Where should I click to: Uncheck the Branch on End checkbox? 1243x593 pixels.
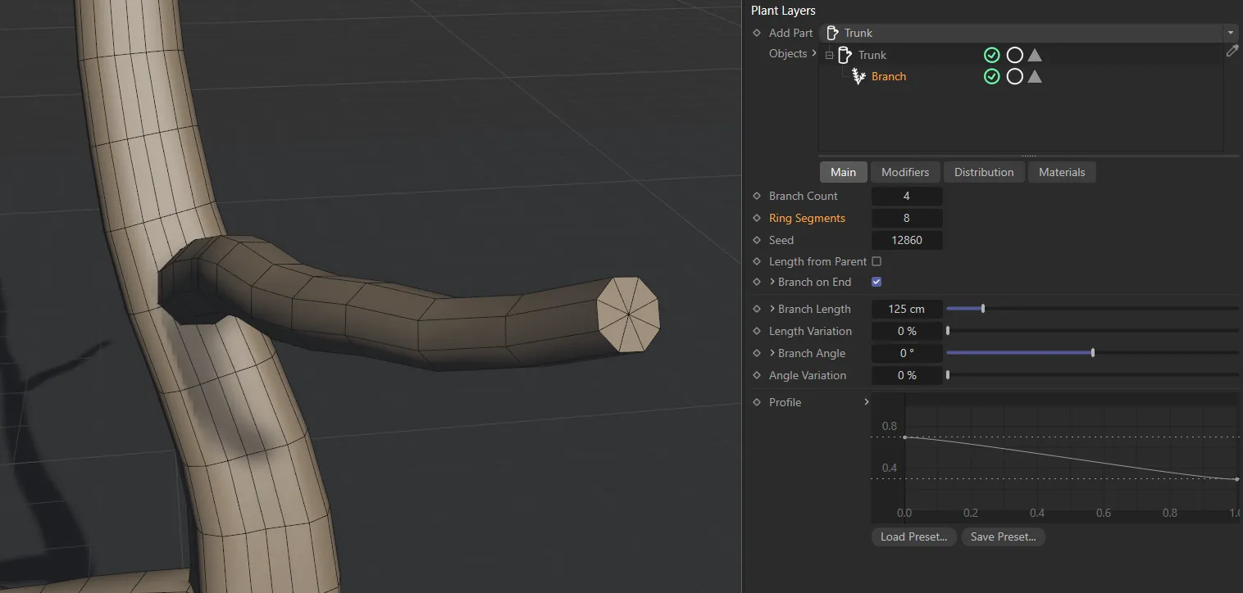coord(876,282)
